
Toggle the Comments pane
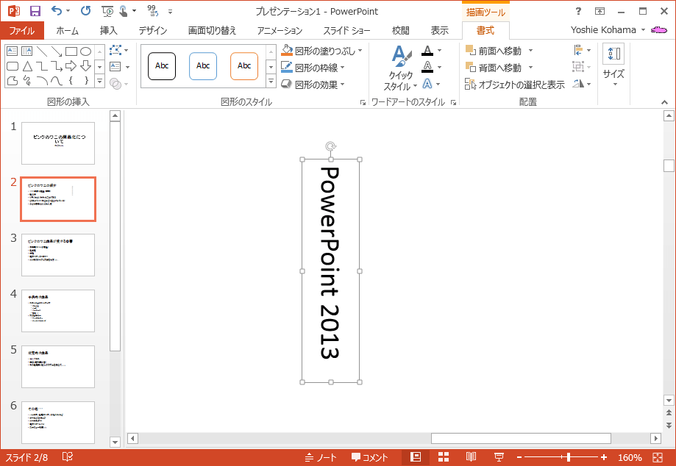pyautogui.click(x=370, y=457)
